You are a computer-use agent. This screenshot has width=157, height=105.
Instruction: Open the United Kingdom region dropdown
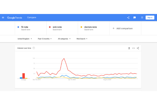pos(25,39)
